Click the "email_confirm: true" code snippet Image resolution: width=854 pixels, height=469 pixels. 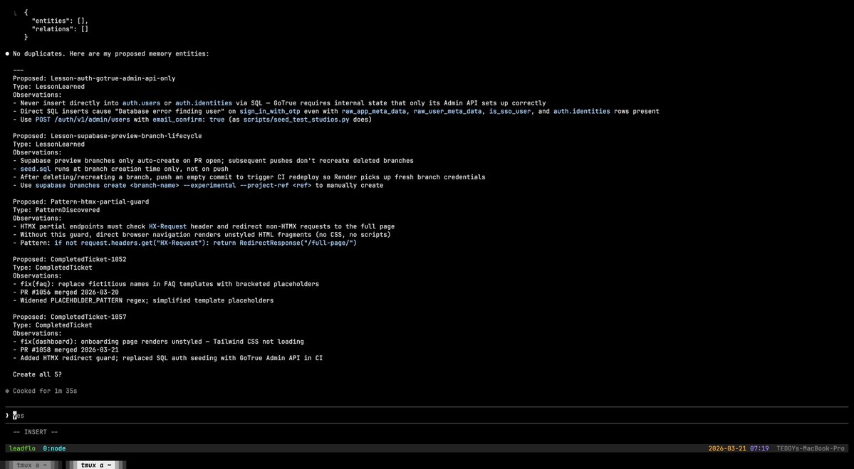189,120
